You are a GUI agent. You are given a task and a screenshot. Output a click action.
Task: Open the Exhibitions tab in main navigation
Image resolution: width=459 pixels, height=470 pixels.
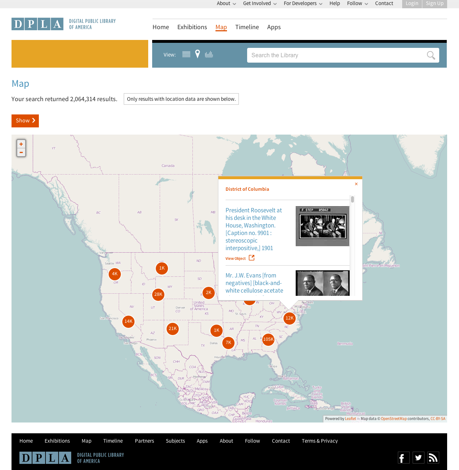point(192,27)
